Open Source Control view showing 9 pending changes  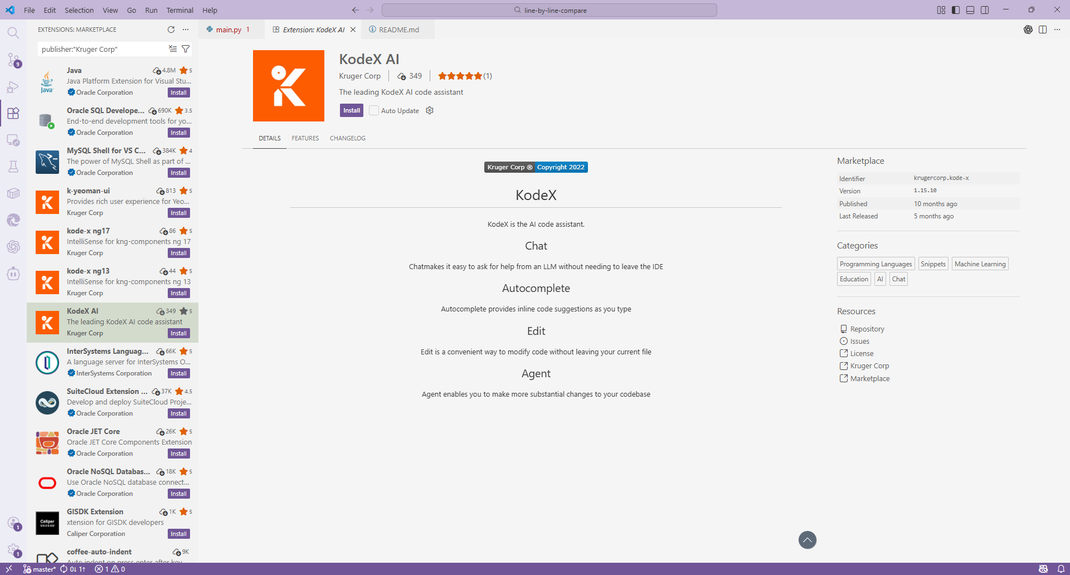pos(13,60)
